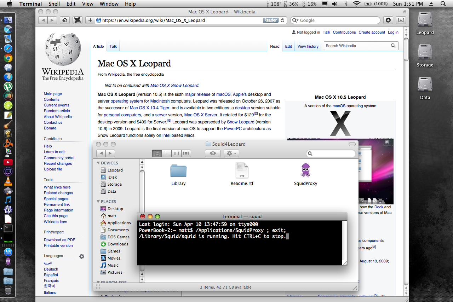
Task: Open iTunes music note in Dock
Action: pyautogui.click(x=8, y=200)
